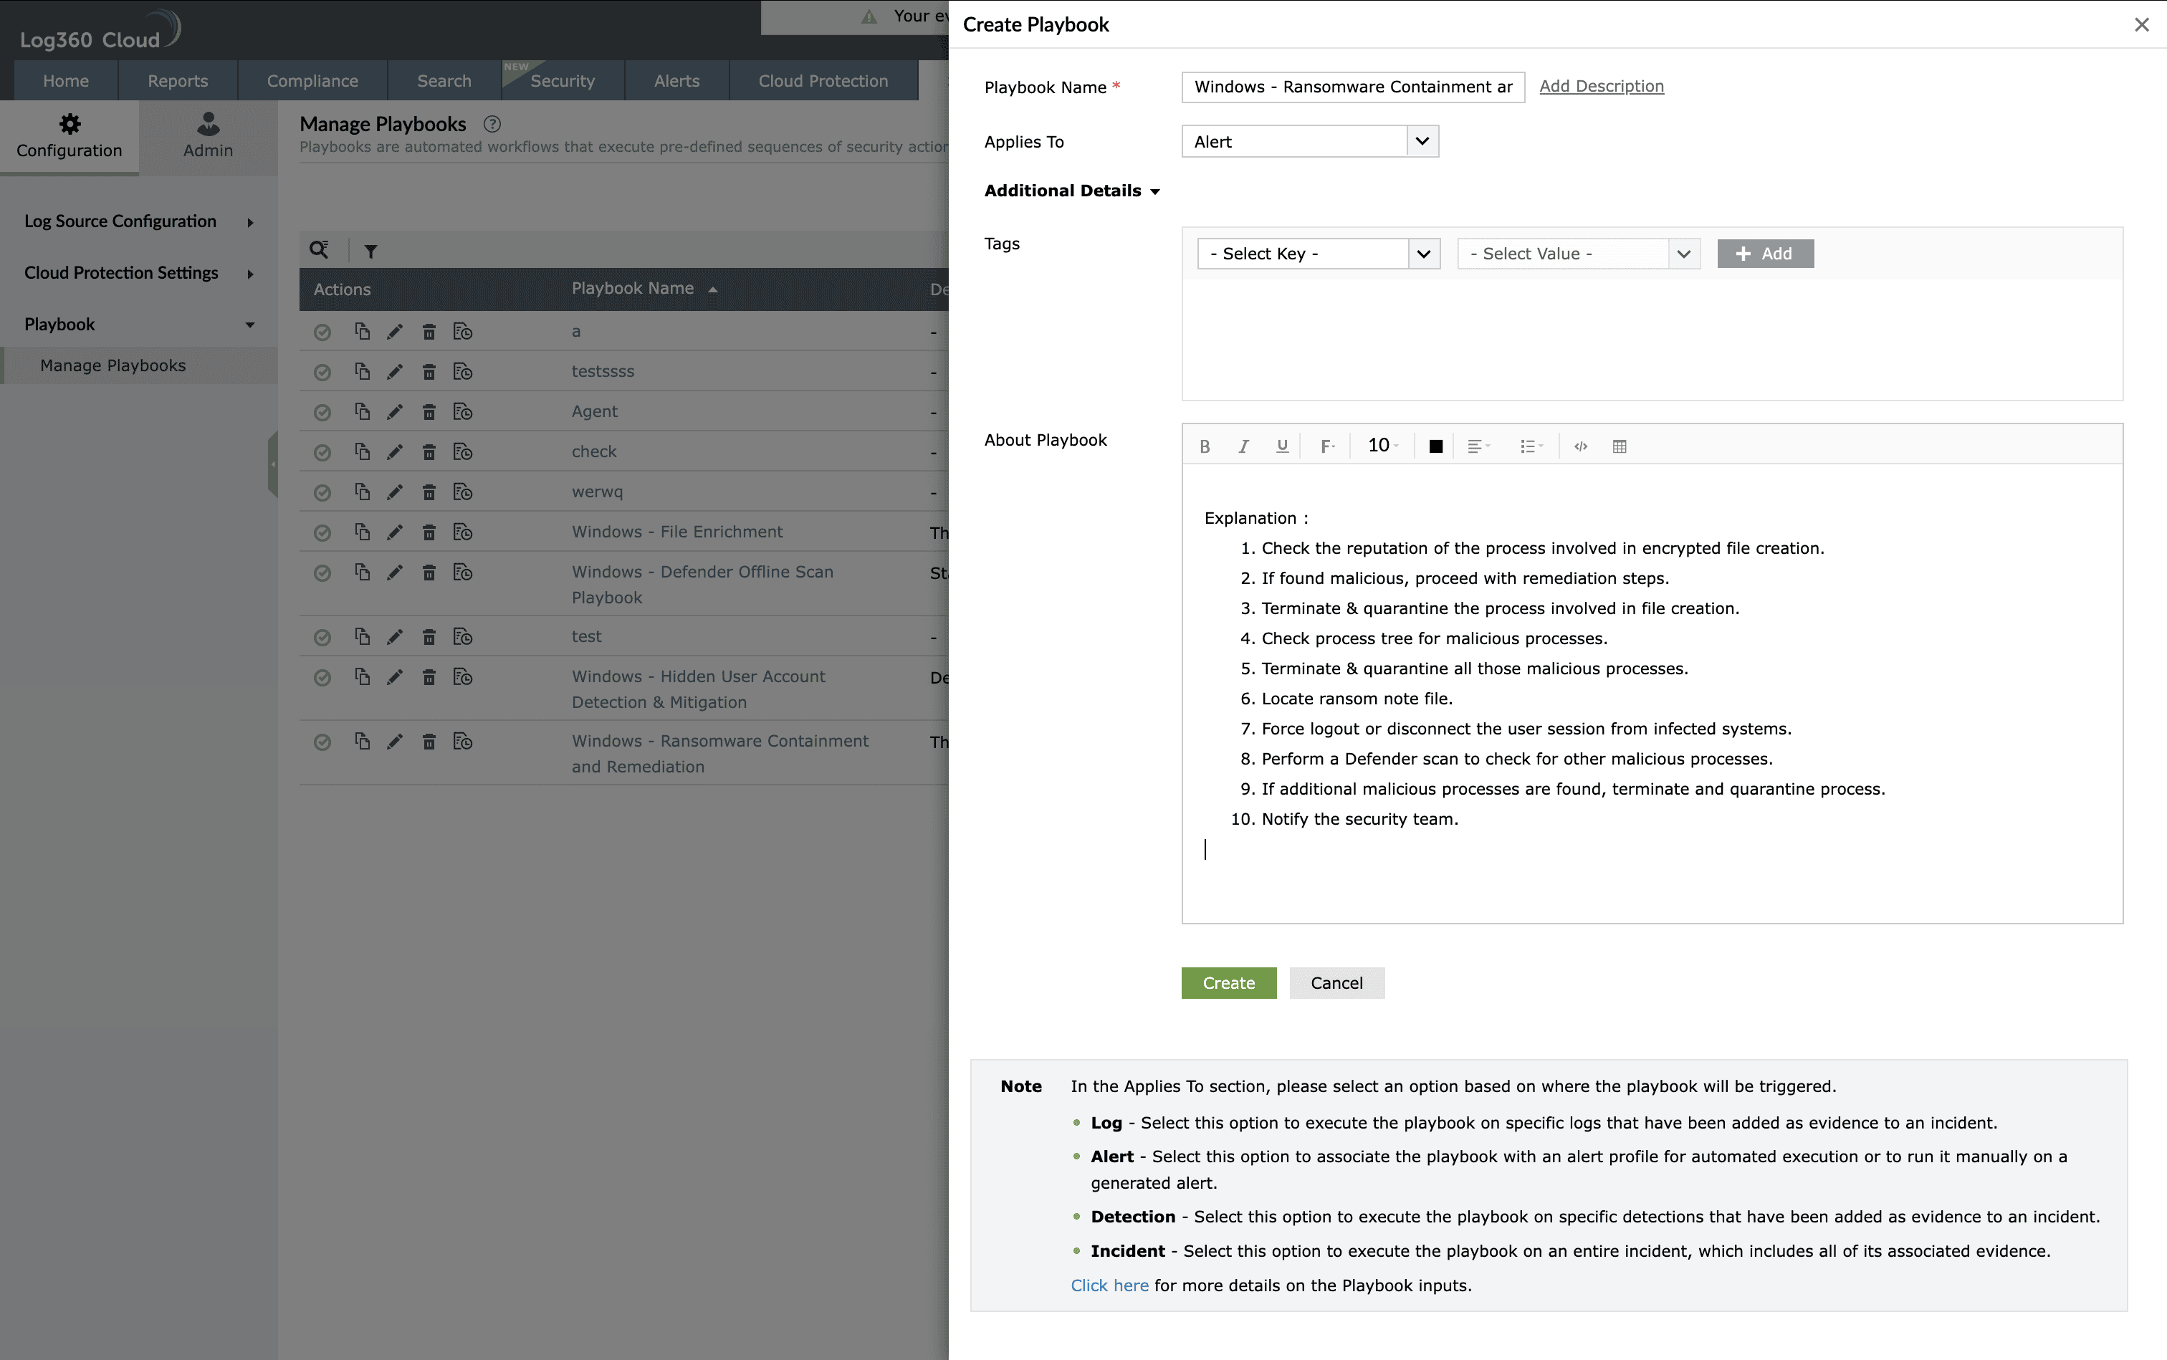Click the playbook table filter icon
Image resolution: width=2167 pixels, height=1360 pixels.
[370, 251]
